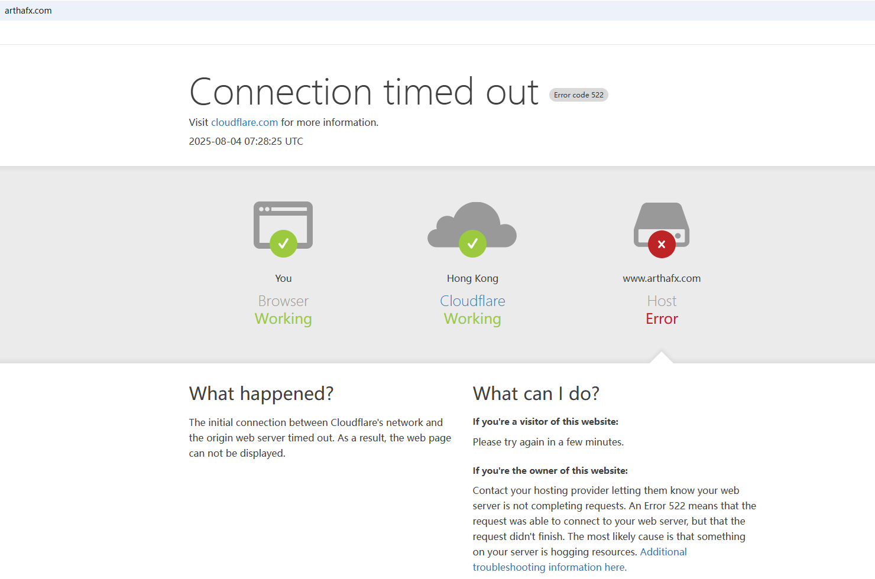Click the Cloudflare cloud status icon
The height and width of the screenshot is (579, 875).
pos(472,229)
